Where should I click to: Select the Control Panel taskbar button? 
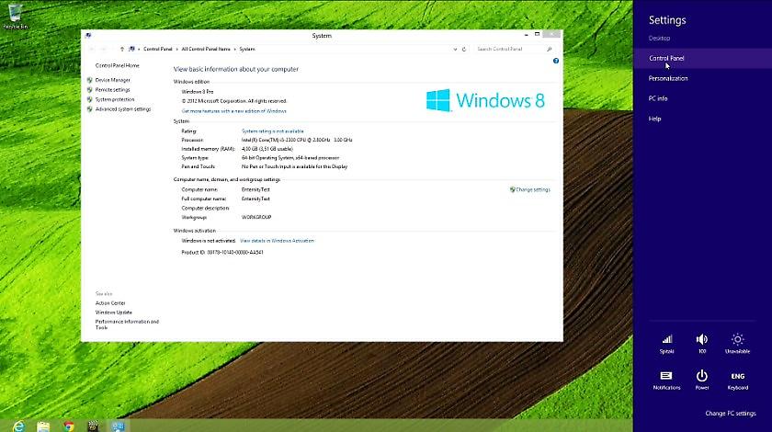point(119,426)
